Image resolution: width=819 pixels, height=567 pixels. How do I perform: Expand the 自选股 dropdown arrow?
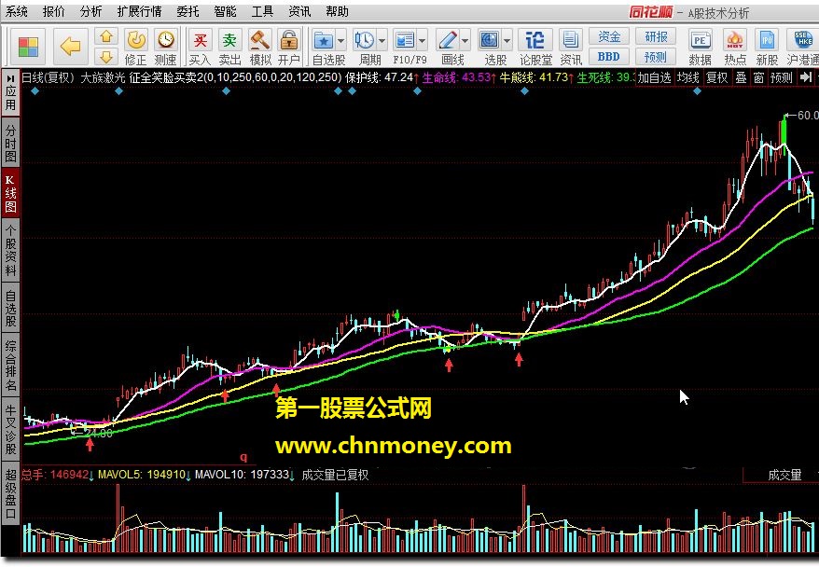click(x=341, y=40)
